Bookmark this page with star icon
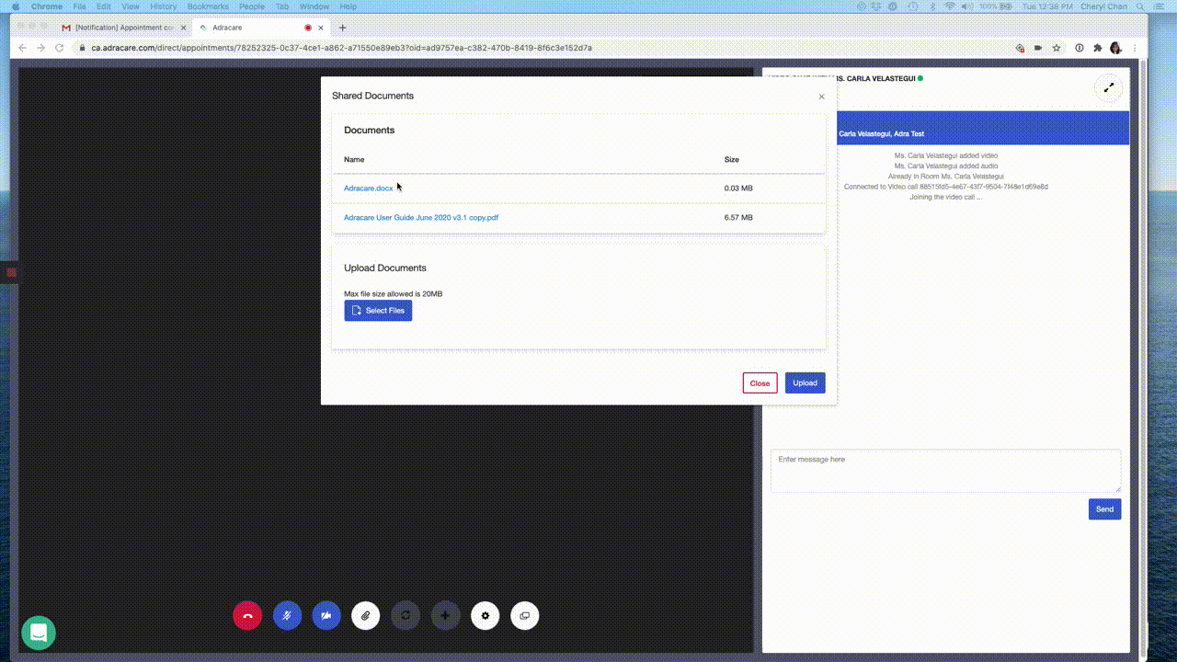1177x662 pixels. click(x=1057, y=48)
